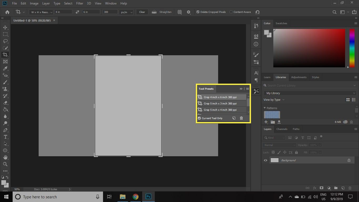This screenshot has width=359, height=202.
Task: Click the Clear button
Action: tap(142, 12)
